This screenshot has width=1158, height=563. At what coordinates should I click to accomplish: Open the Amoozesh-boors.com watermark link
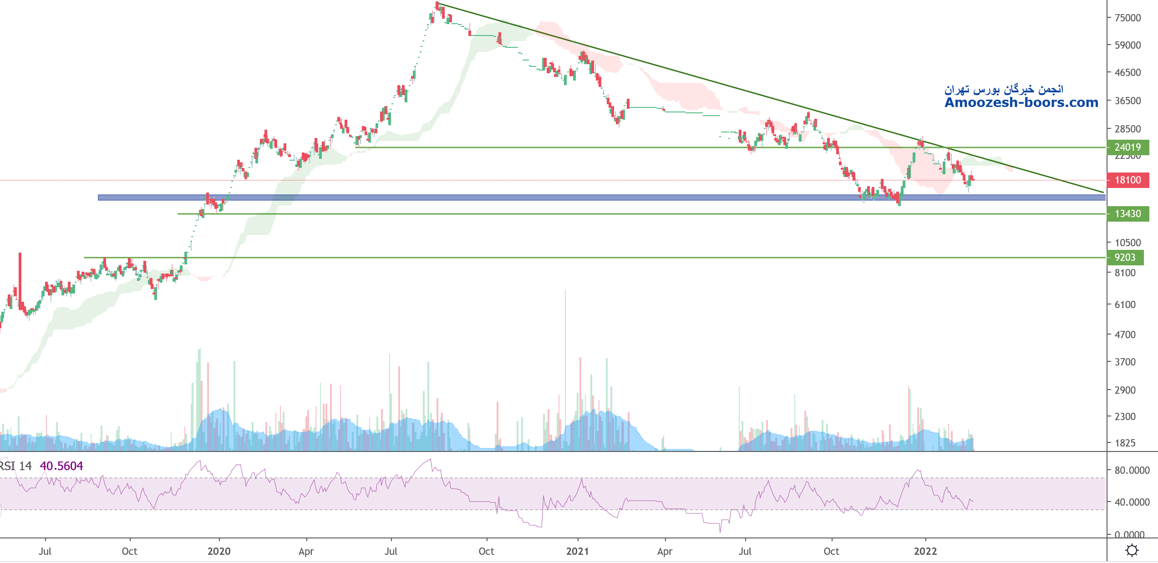point(1021,103)
